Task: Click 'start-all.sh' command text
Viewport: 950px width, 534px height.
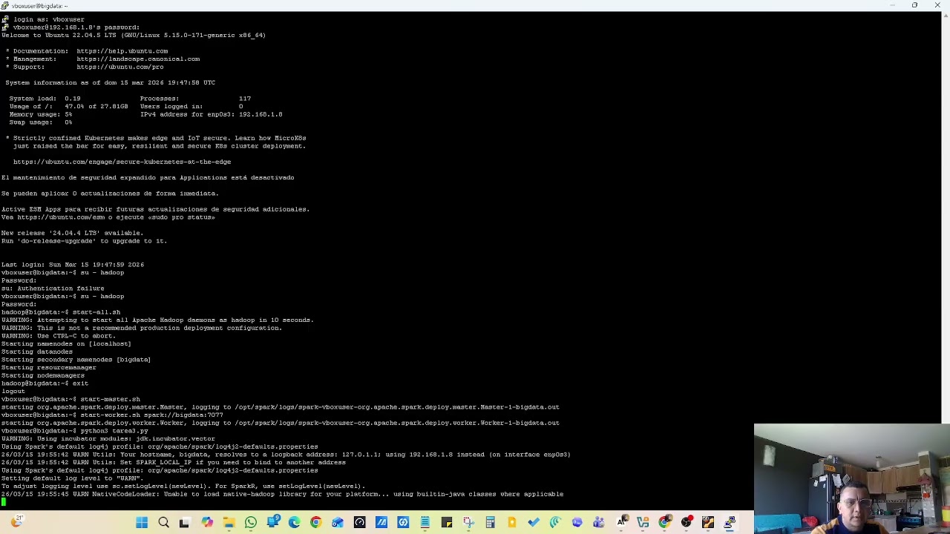Action: 96,312
